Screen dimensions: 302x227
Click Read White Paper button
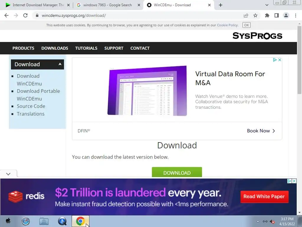click(x=264, y=197)
